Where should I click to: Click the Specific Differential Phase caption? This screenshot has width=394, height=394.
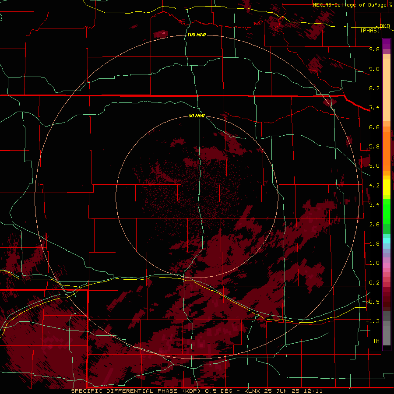pos(197,391)
